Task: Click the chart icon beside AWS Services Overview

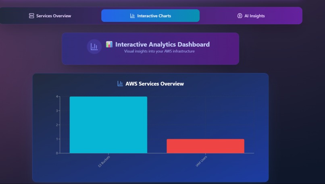Action: (x=120, y=84)
